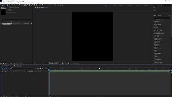Image resolution: width=172 pixels, height=97 pixels.
Task: Take snapshot with the camera icon
Action: click(69, 63)
